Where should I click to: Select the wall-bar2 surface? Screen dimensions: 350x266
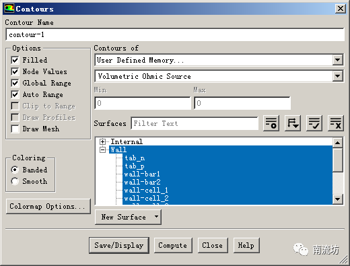tap(142, 182)
